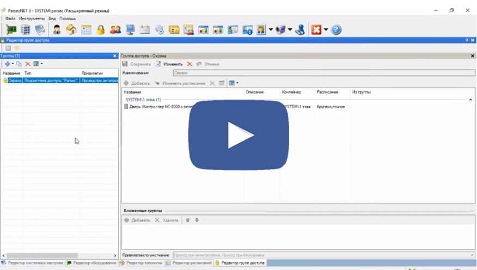Click the padlock access groups icon

click(x=101, y=30)
